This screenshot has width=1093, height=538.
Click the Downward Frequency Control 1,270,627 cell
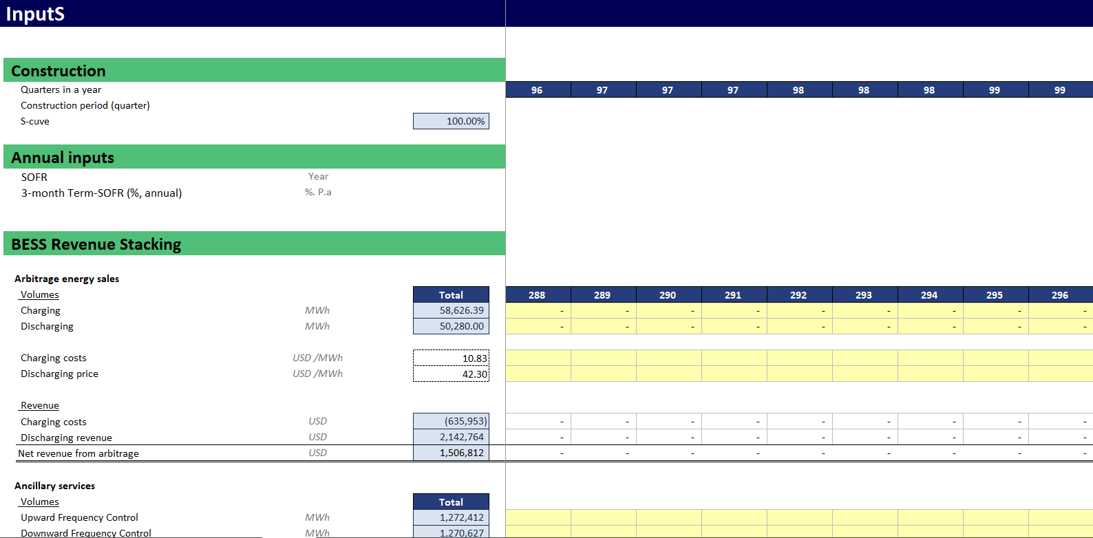pyautogui.click(x=451, y=532)
